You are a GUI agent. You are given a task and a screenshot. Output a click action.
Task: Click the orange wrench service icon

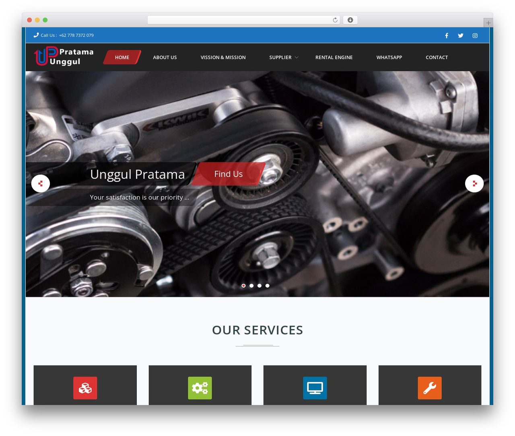point(430,388)
